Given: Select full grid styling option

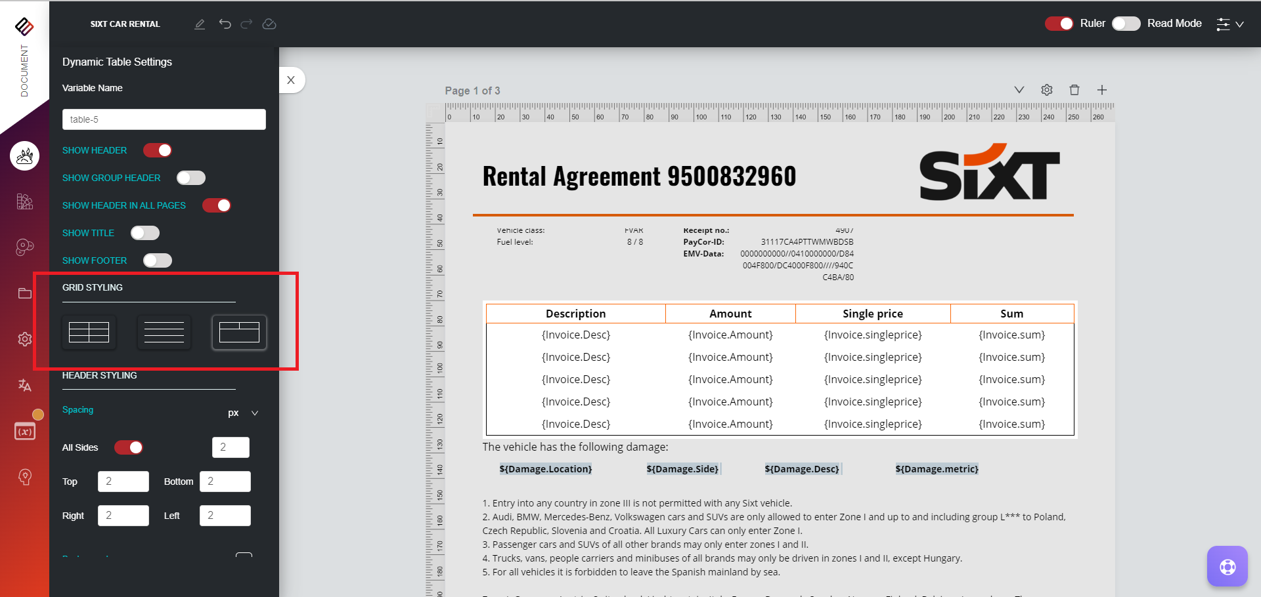Looking at the screenshot, I should (x=89, y=333).
